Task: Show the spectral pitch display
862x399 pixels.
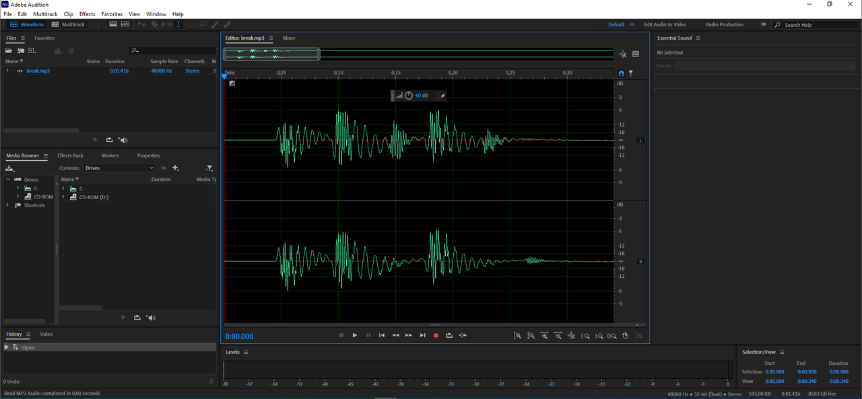Action: click(x=125, y=24)
